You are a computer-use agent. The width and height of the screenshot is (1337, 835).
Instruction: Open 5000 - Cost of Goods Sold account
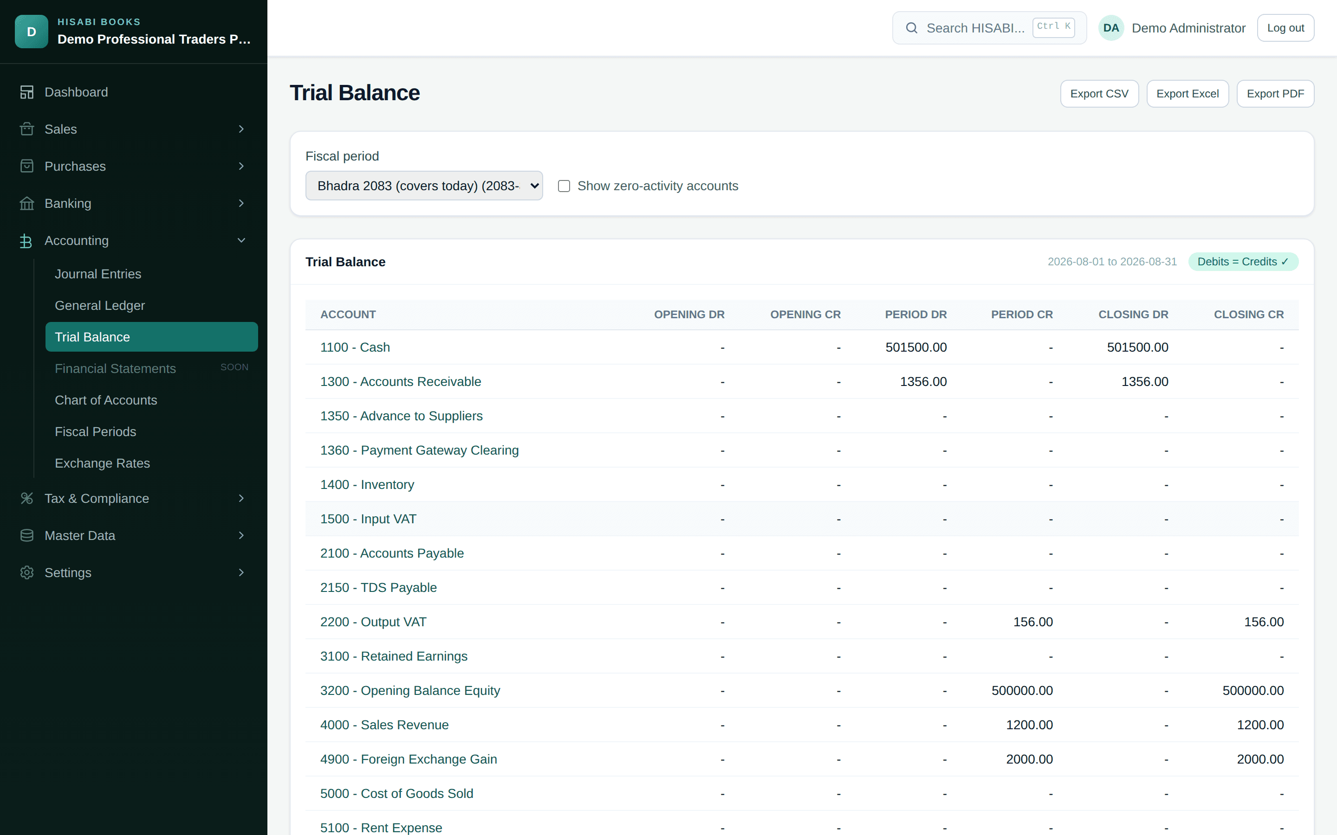point(396,794)
